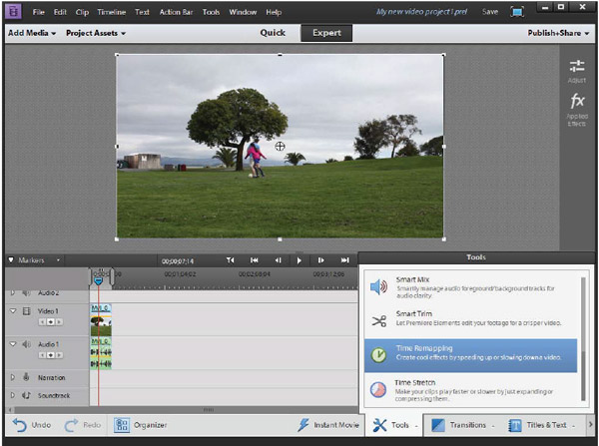Choose the Time Stretch icon
The height and width of the screenshot is (446, 599).
[378, 390]
